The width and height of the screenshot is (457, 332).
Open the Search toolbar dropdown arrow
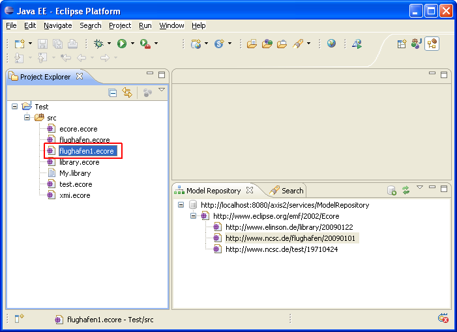(x=308, y=44)
